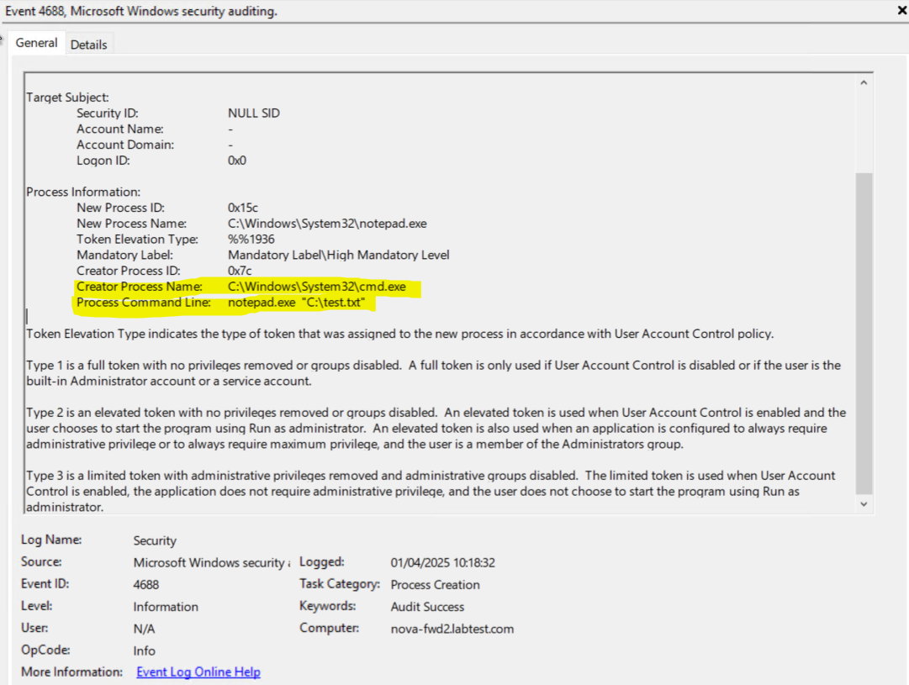Click the description scrollbar down arrow
909x685 pixels.
(863, 503)
